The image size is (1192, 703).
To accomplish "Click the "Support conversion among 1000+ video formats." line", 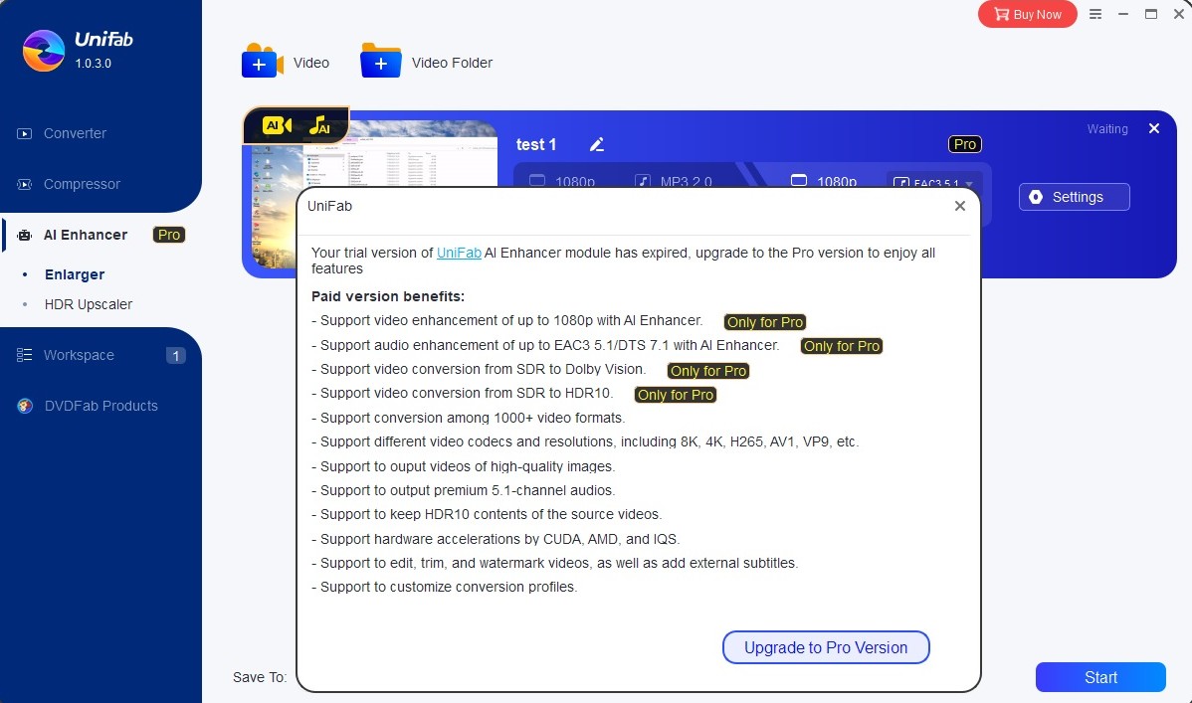I will coord(469,418).
